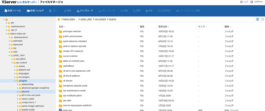Click the quick-adsense-reloaded folder icon
This screenshot has width=265, height=111.
pyautogui.click(x=61, y=41)
